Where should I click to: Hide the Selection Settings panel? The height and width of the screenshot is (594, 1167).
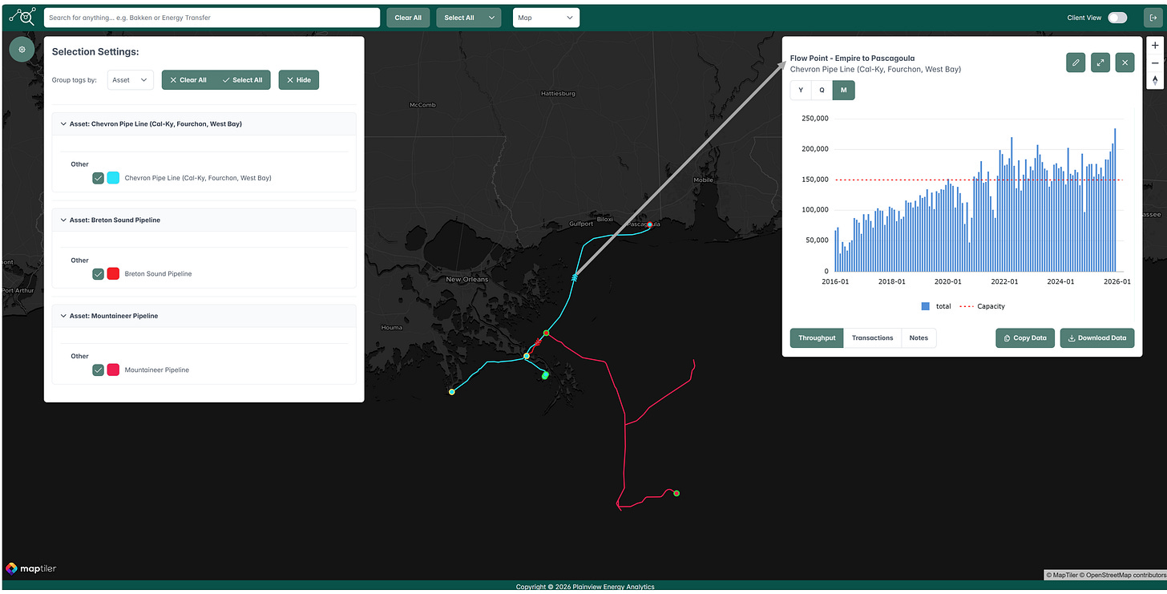(299, 80)
